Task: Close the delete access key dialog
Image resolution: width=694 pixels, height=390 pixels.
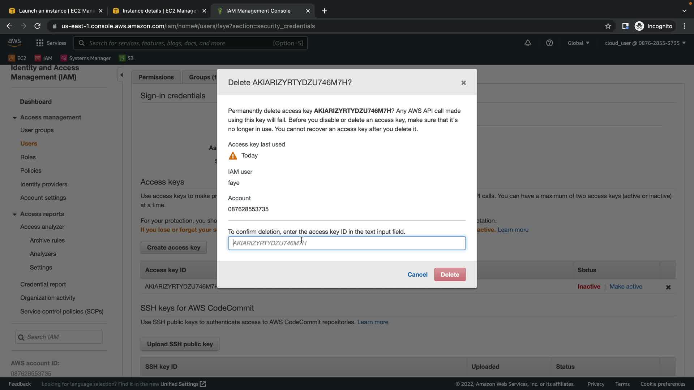Action: tap(463, 83)
